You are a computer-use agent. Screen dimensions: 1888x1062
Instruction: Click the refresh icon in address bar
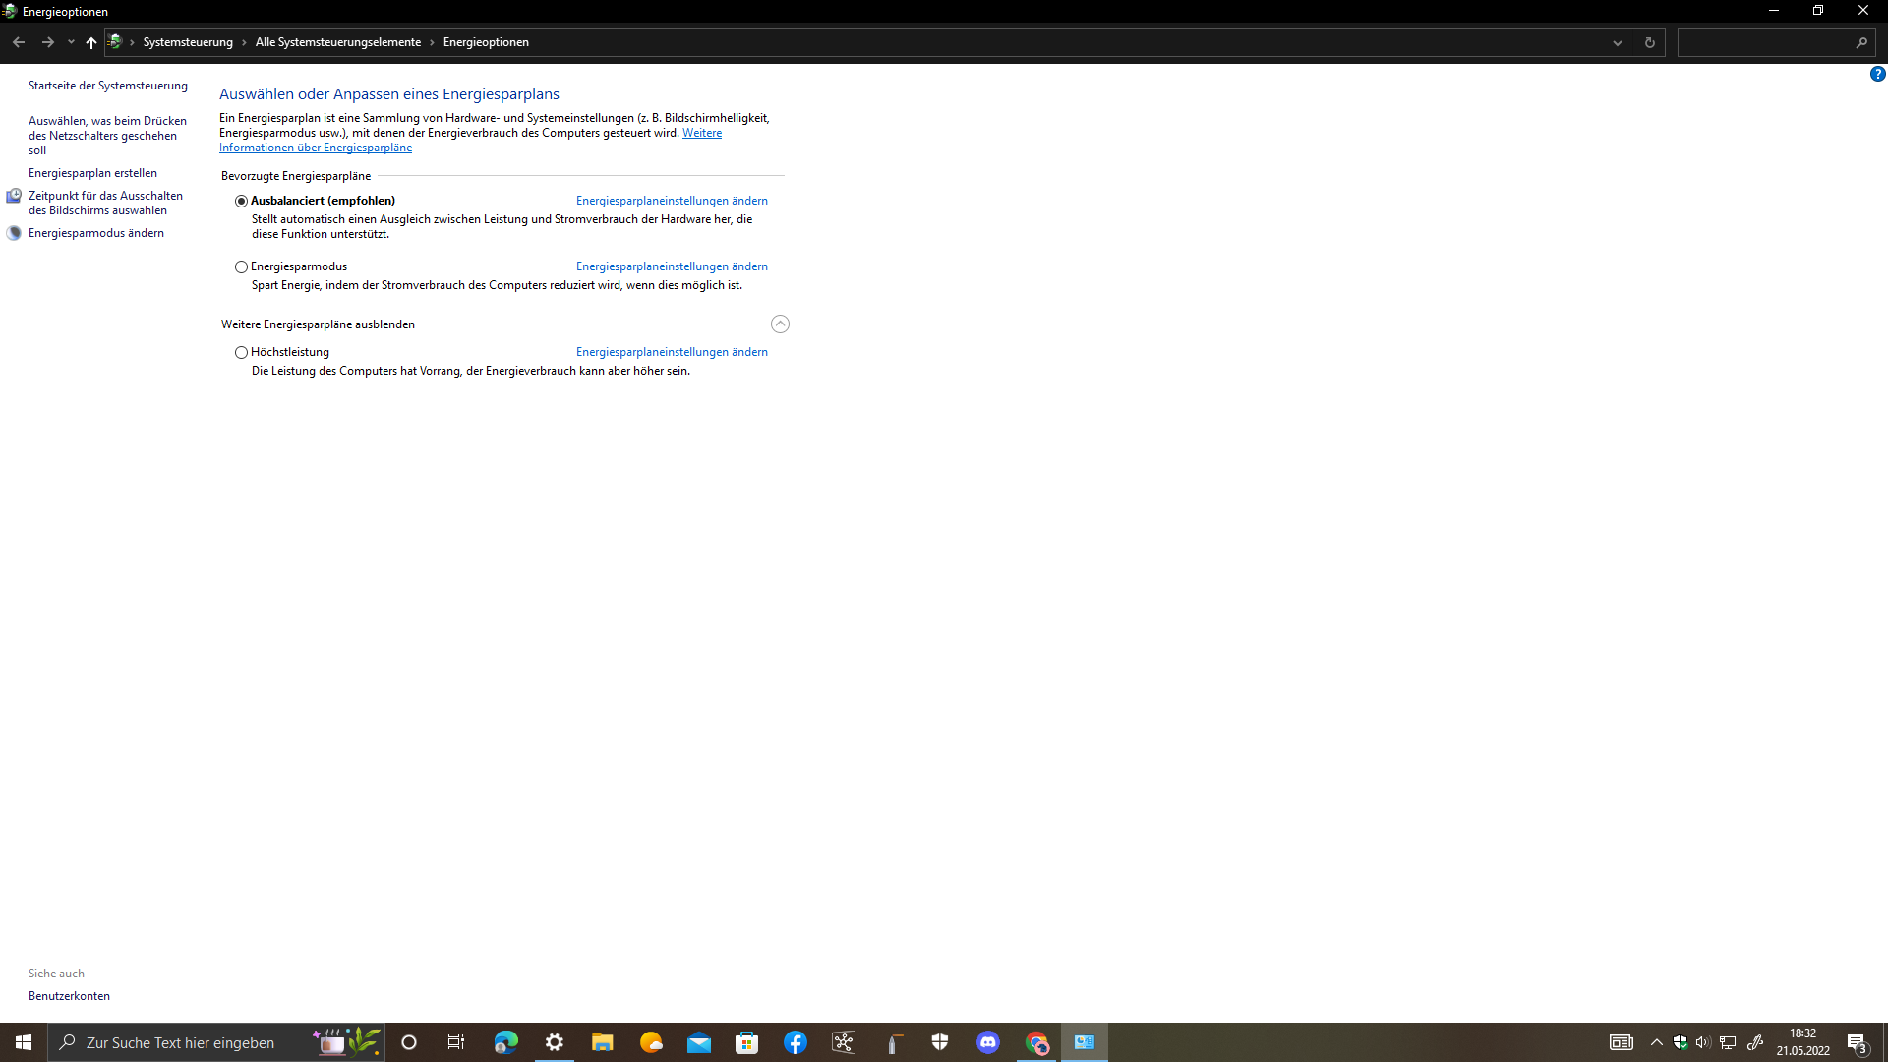[x=1649, y=42]
